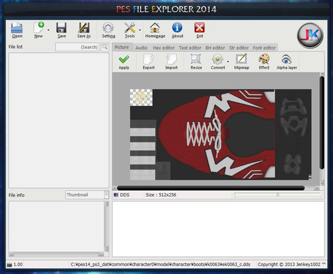The image size is (333, 274).
Task: Click the ek0063_c.dds file path
Action: coord(160,265)
